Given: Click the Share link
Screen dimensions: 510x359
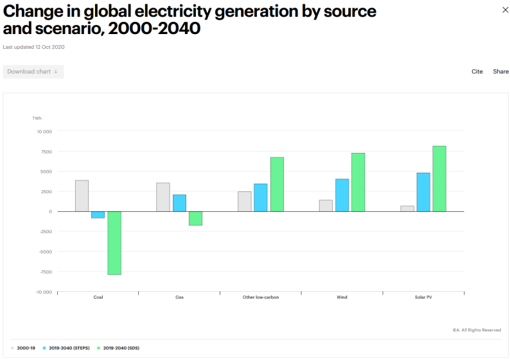Looking at the screenshot, I should (500, 72).
